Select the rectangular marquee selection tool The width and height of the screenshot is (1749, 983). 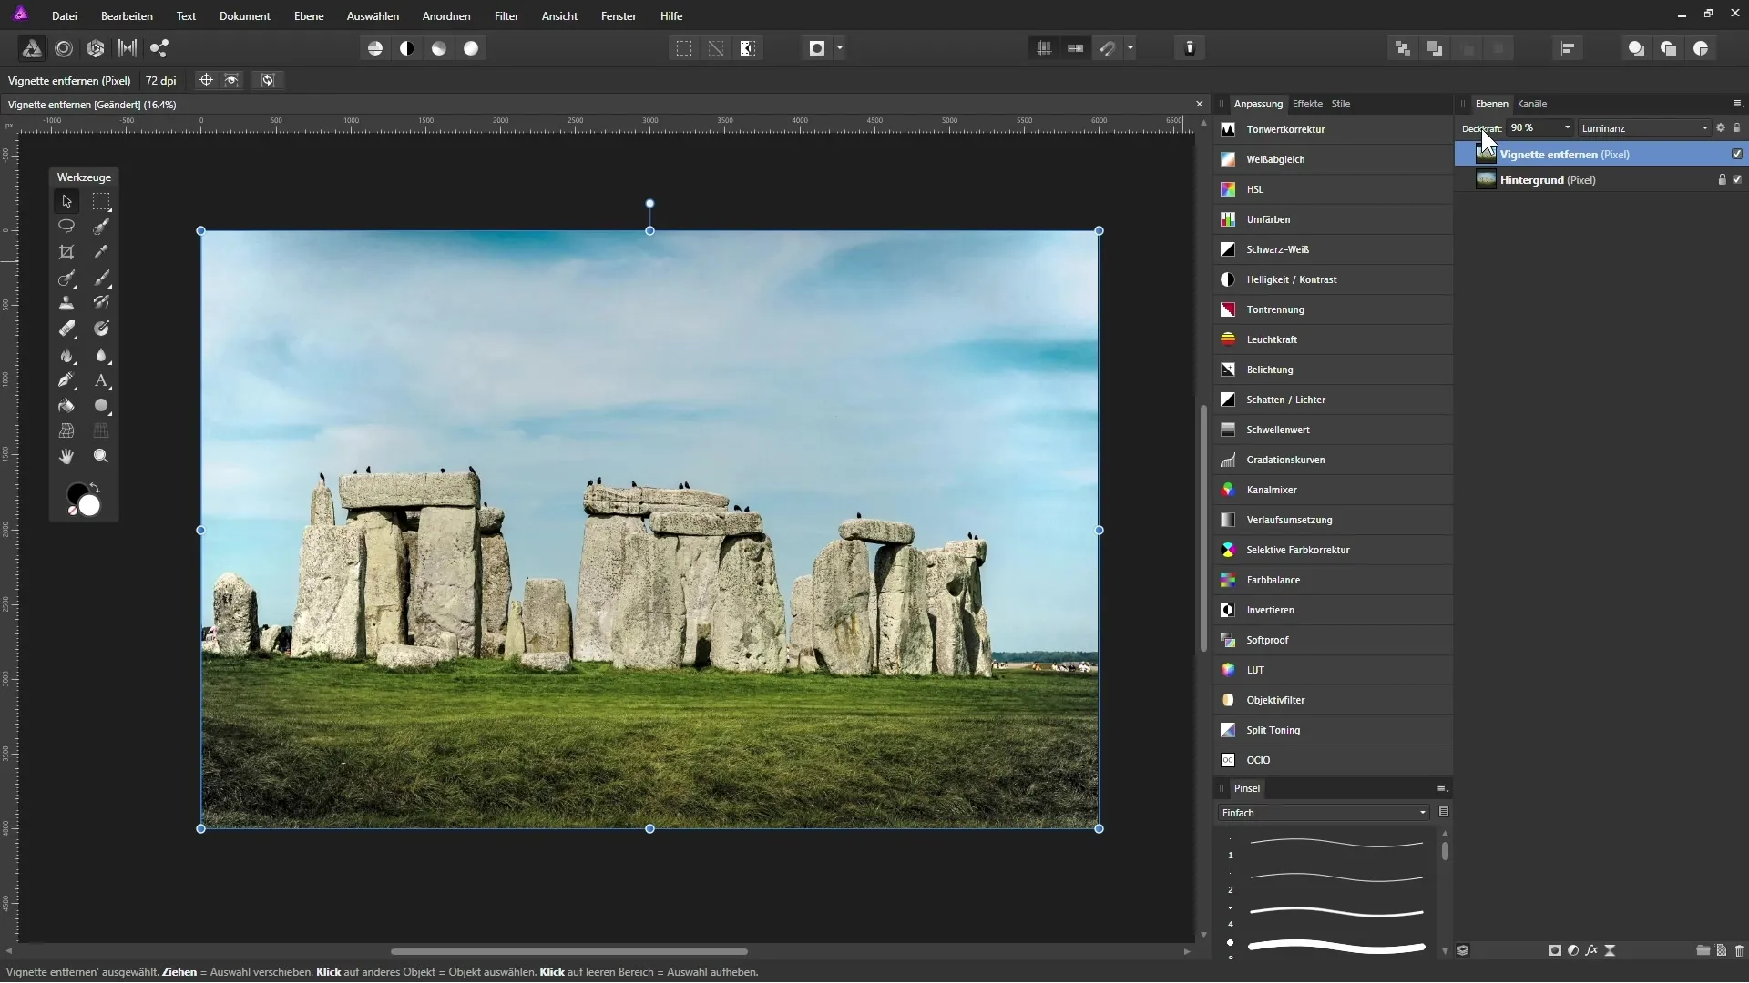click(101, 201)
